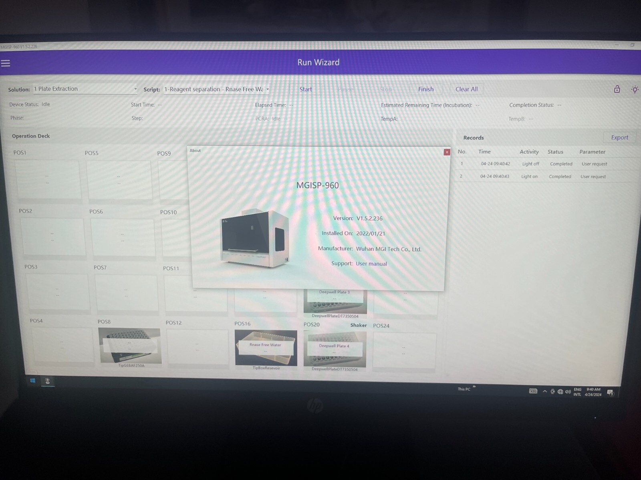Image resolution: width=641 pixels, height=480 pixels.
Task: Click the Start button
Action: click(x=305, y=89)
